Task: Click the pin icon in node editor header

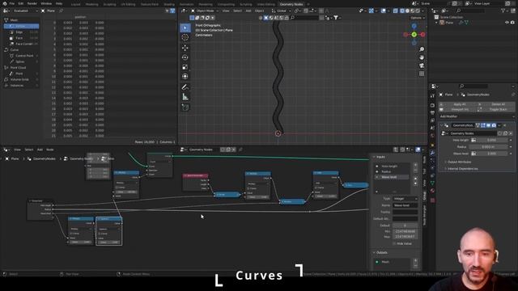Action: [240, 150]
